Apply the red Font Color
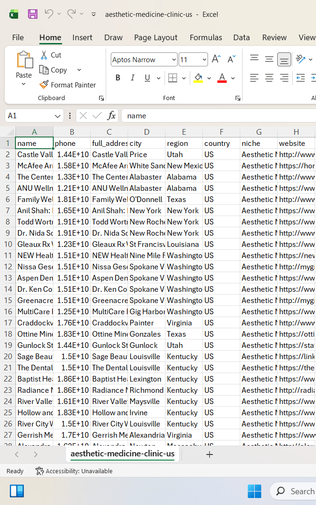Viewport: 316px width, 505px height. (x=222, y=78)
